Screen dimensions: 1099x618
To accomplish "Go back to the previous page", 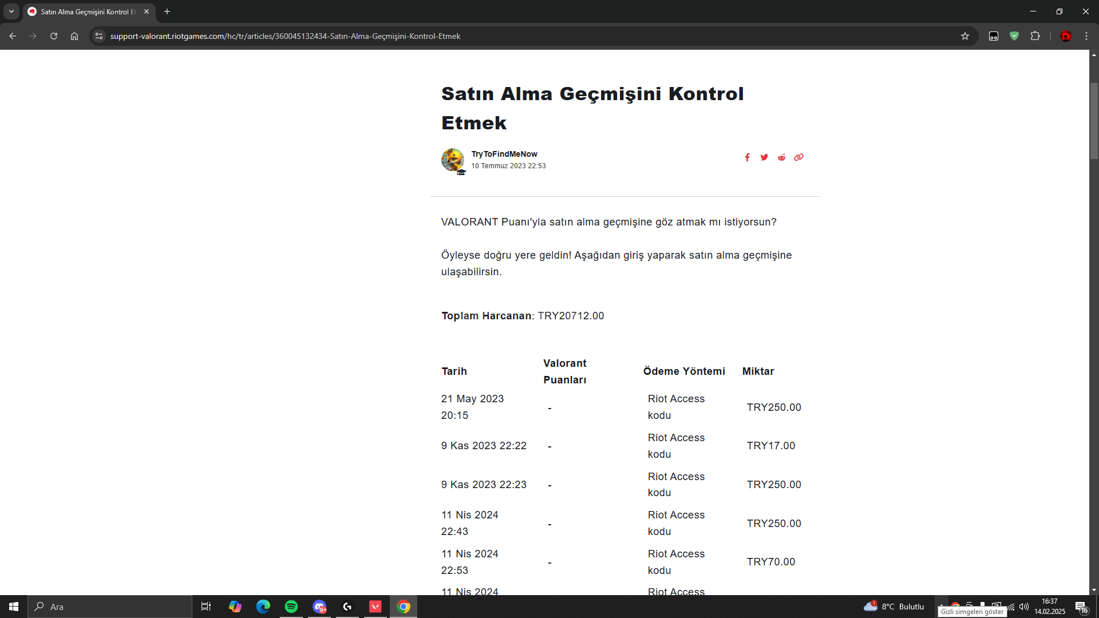I will pos(13,36).
